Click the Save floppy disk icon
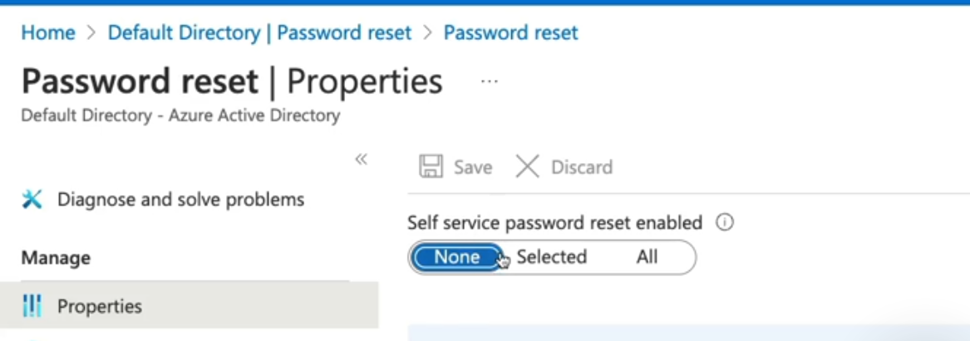Image resolution: width=970 pixels, height=341 pixels. (431, 166)
